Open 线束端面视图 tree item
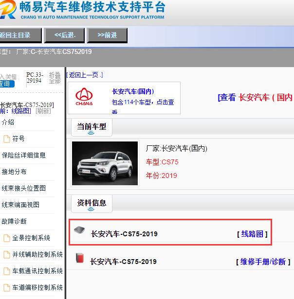The height and width of the screenshot is (299, 294). point(20,205)
